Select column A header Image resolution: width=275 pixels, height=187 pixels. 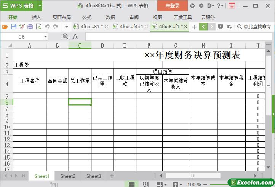[x=30, y=46]
